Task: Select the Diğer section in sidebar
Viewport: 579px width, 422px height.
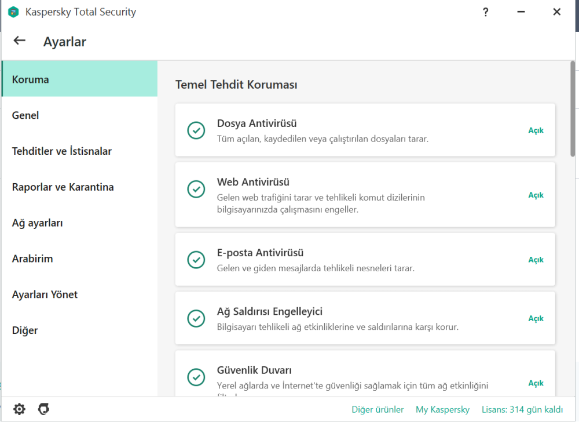Action: [79, 330]
